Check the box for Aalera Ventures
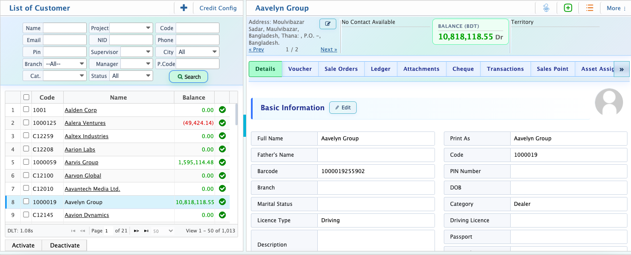Screen dimensions: 631x255 point(26,123)
